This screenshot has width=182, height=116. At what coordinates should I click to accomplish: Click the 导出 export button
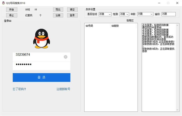tap(58, 10)
